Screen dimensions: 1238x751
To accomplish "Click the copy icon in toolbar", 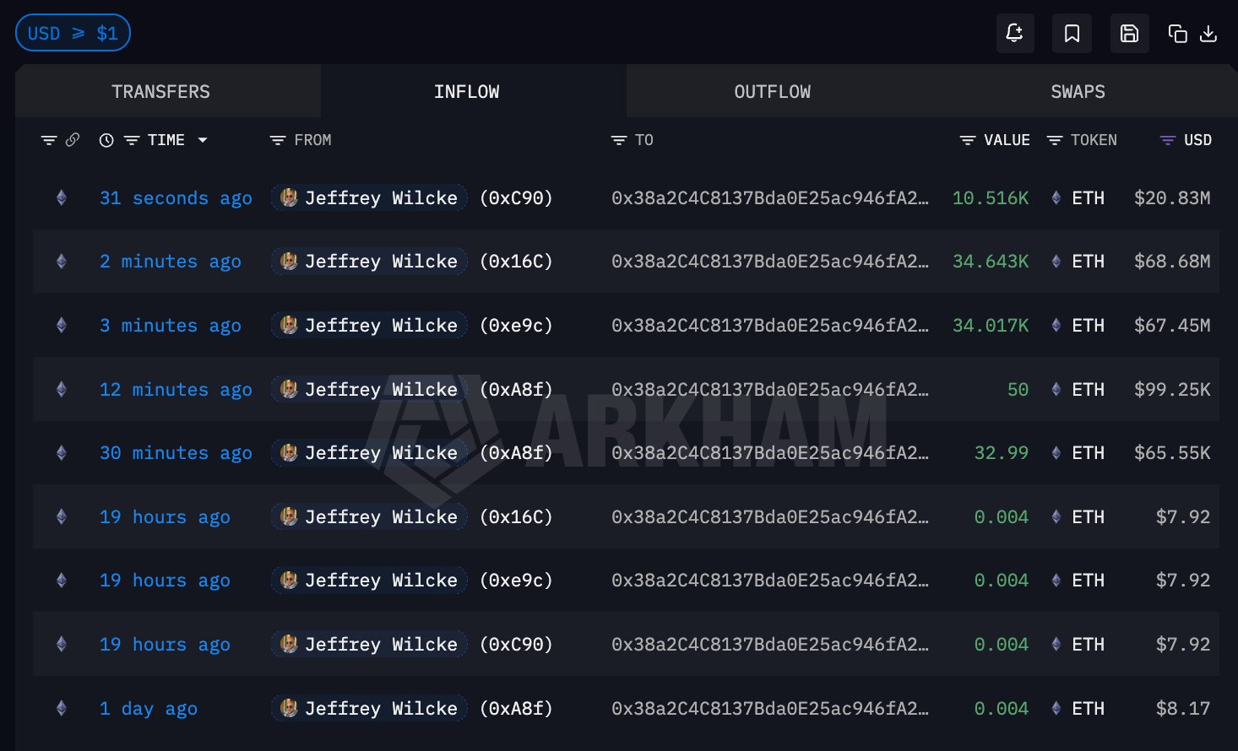I will tap(1177, 34).
